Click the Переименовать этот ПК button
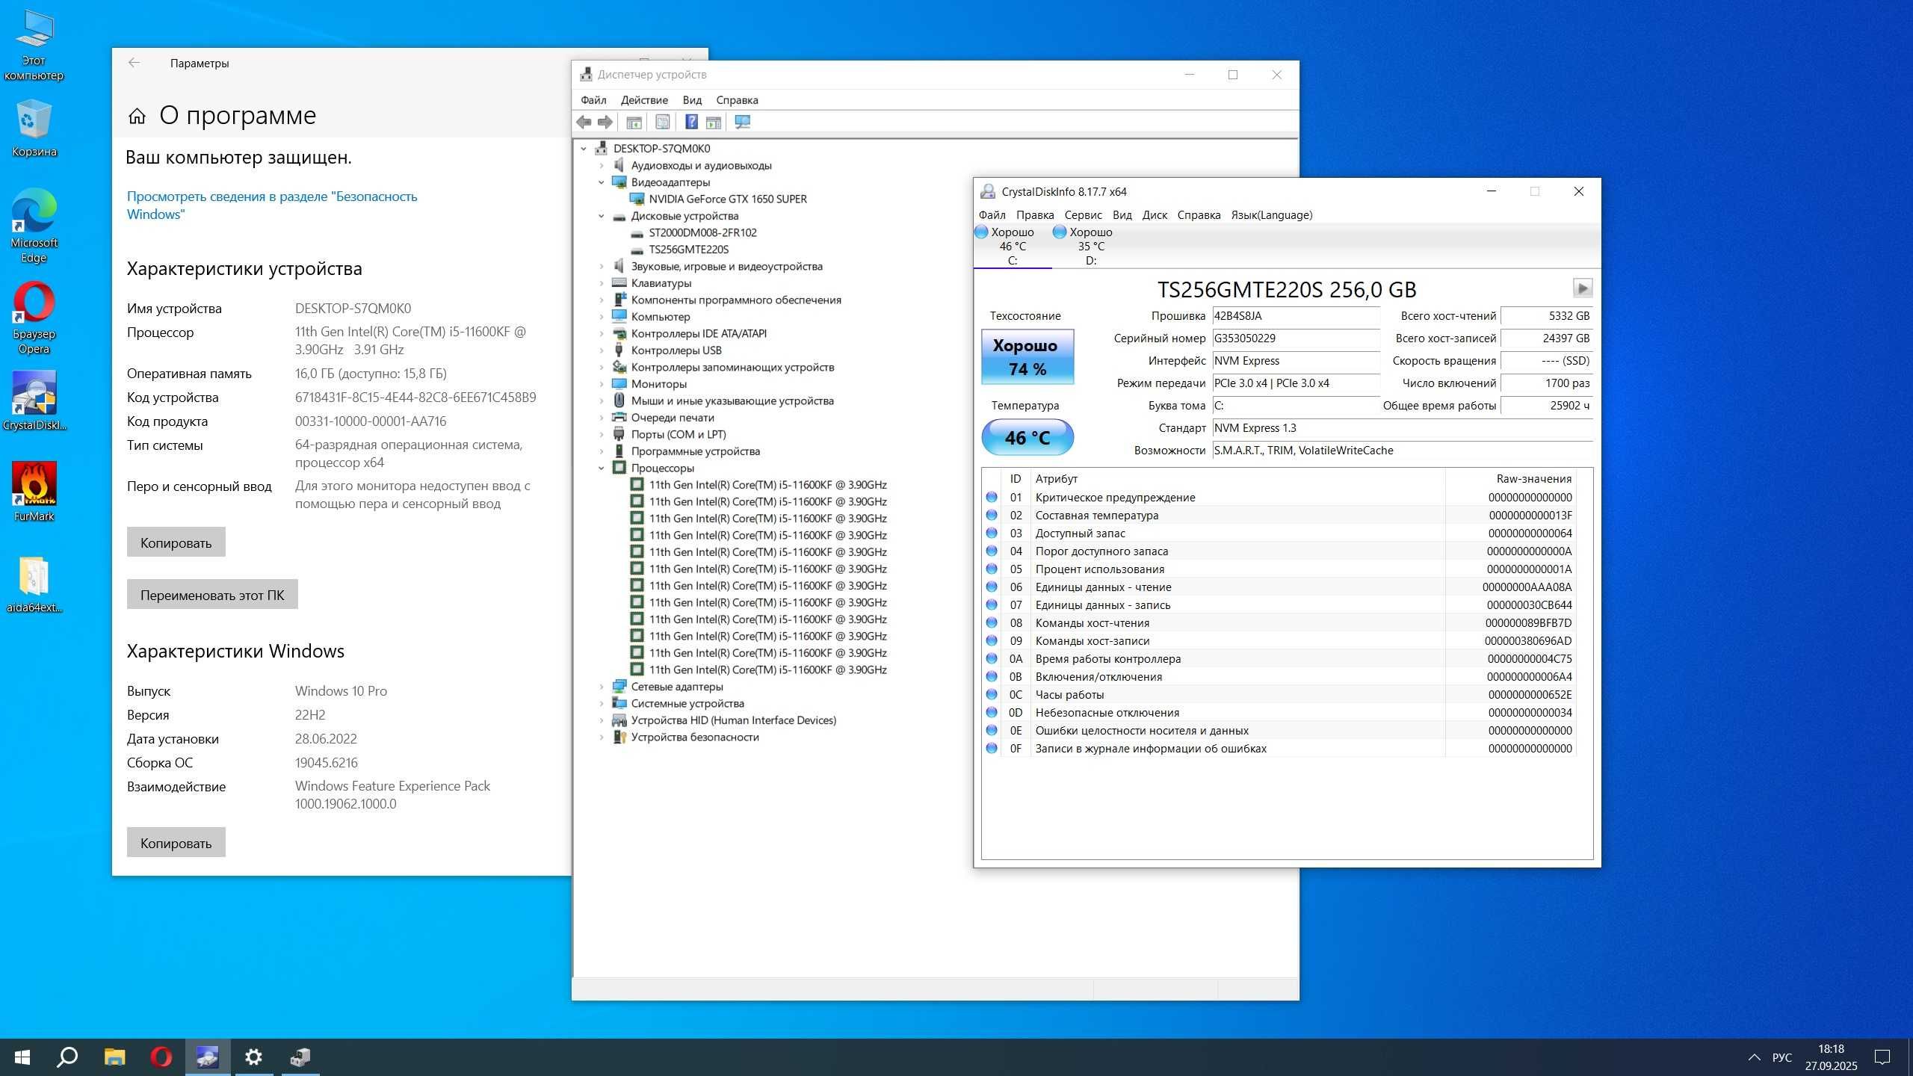This screenshot has height=1076, width=1913. pos(212,595)
